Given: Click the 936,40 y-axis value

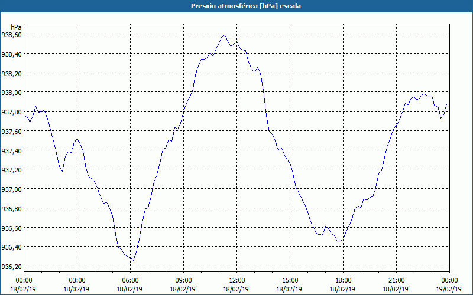Looking at the screenshot, I should tap(11, 247).
